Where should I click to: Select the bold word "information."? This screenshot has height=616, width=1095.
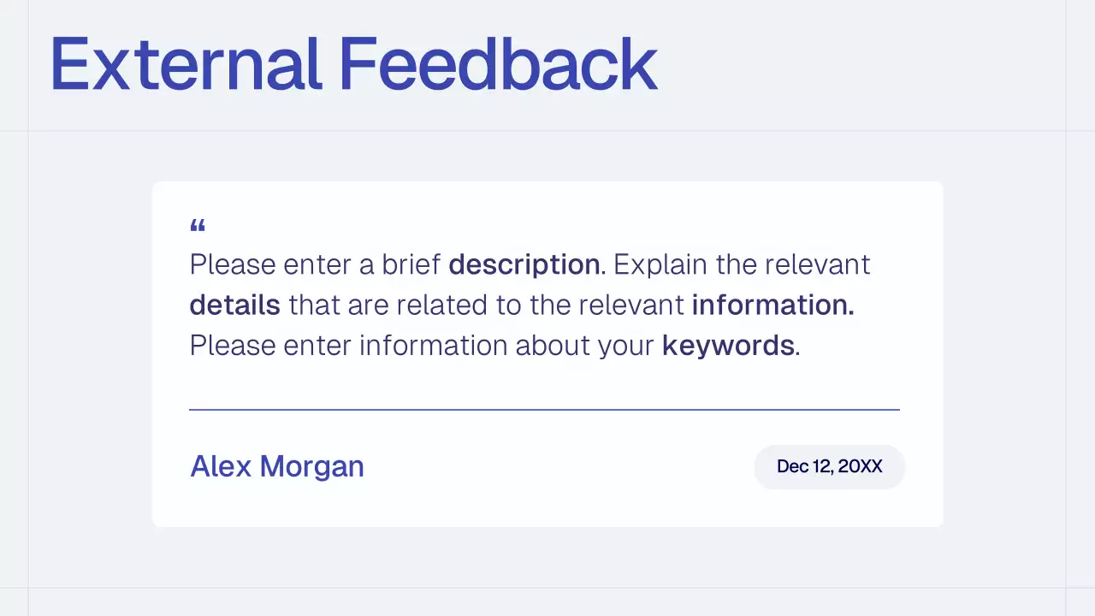[x=772, y=305]
